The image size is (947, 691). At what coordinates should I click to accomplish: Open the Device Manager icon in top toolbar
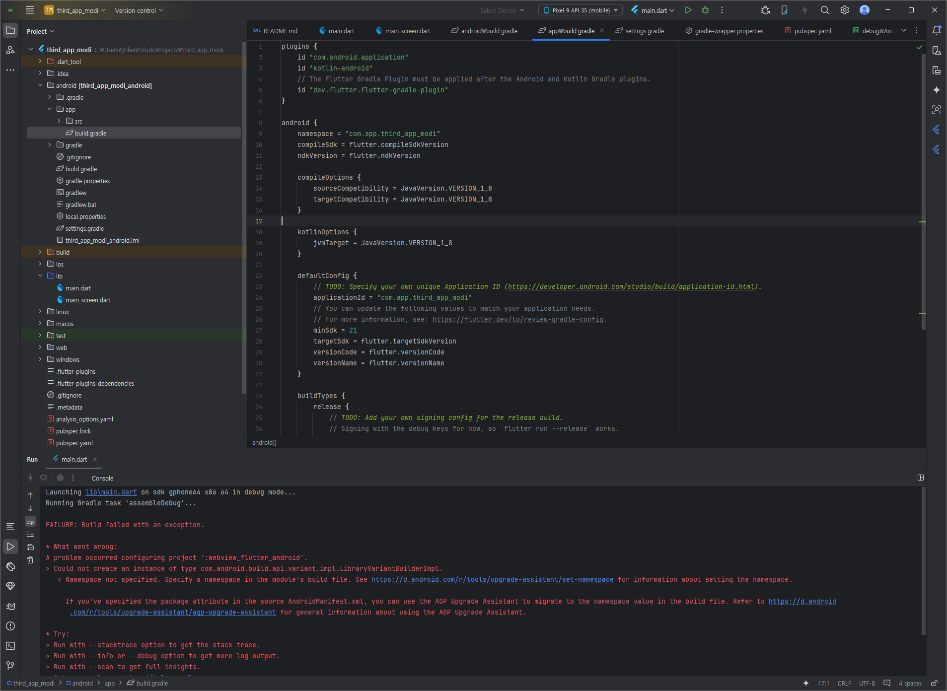[x=785, y=10]
